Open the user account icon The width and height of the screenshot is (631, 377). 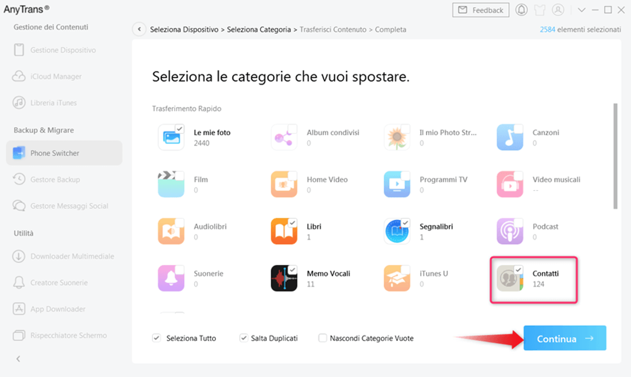pyautogui.click(x=557, y=10)
